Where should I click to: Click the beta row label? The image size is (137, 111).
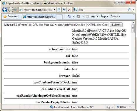point(67,69)
